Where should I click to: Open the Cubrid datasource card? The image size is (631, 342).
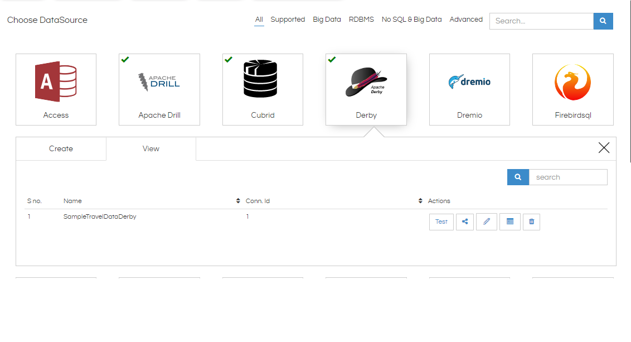263,89
